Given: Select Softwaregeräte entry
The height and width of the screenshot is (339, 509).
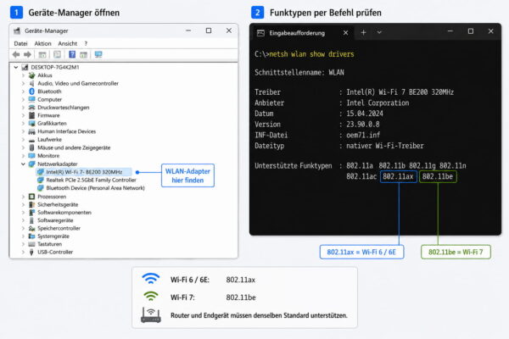Looking at the screenshot, I should [x=55, y=220].
